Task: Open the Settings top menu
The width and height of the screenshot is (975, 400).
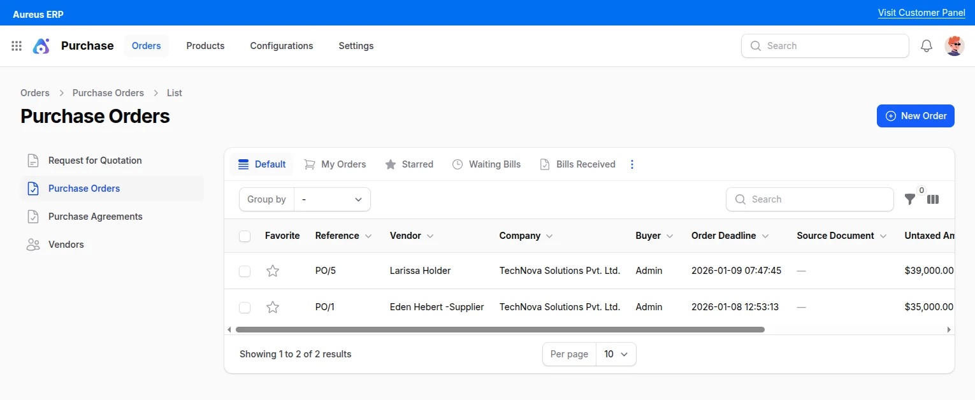Action: point(356,46)
